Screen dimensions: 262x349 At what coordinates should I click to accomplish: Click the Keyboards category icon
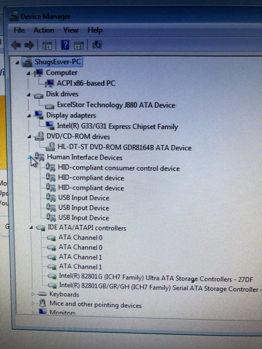pyautogui.click(x=42, y=294)
